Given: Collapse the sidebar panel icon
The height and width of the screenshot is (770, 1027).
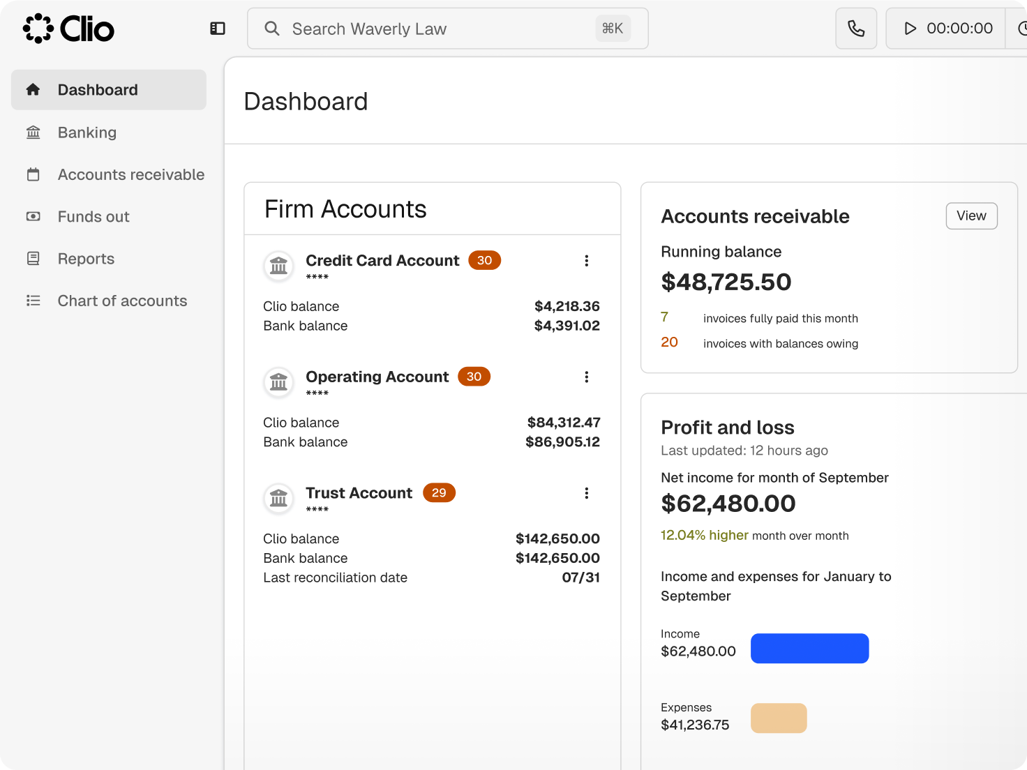Looking at the screenshot, I should pos(218,29).
